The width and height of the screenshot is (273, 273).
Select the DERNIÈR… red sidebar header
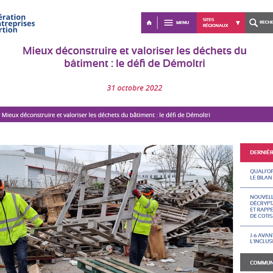[257, 153]
